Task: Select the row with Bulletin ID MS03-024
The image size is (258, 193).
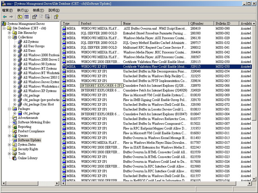Action: coord(157,162)
